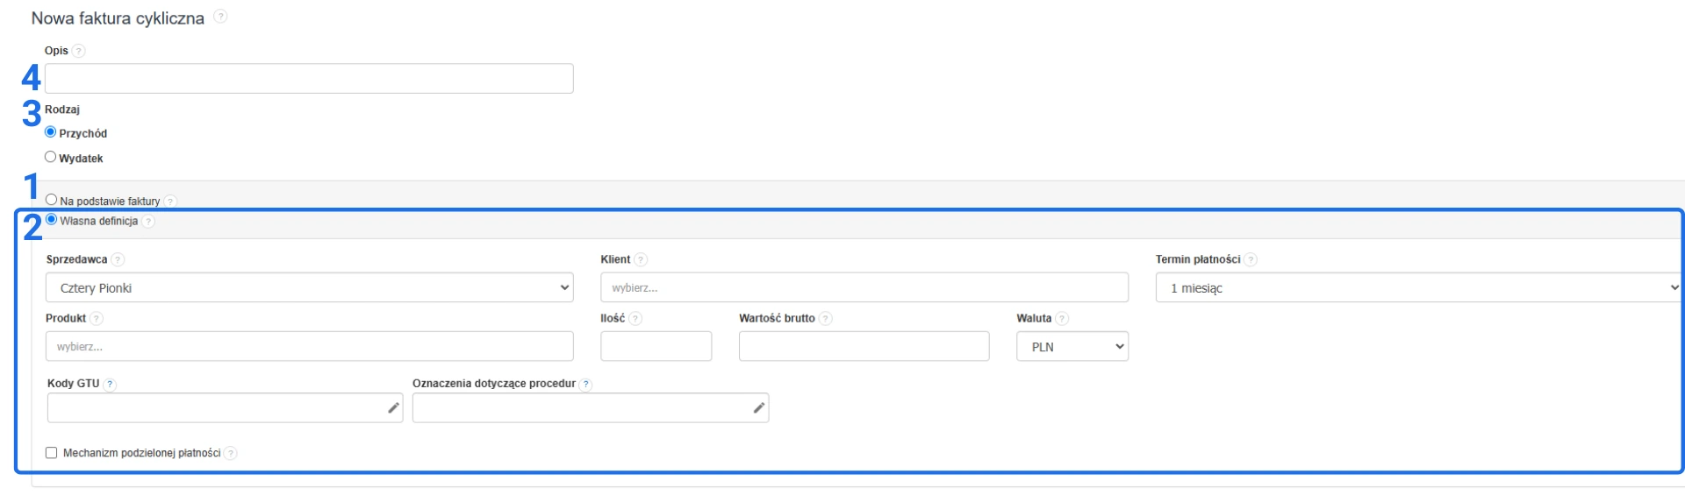Image resolution: width=1685 pixels, height=495 pixels.
Task: Show help for Mechanizm podzielonej płatności
Action: (230, 454)
